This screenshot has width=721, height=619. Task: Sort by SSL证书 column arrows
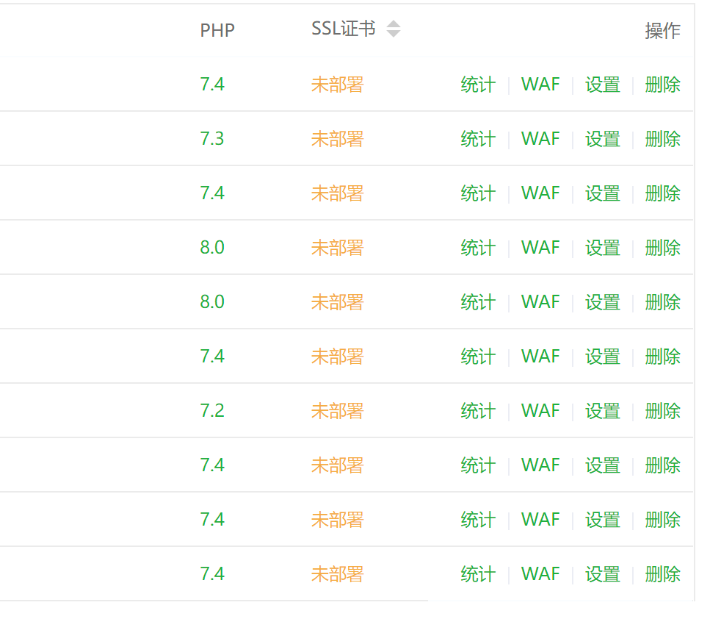[394, 29]
